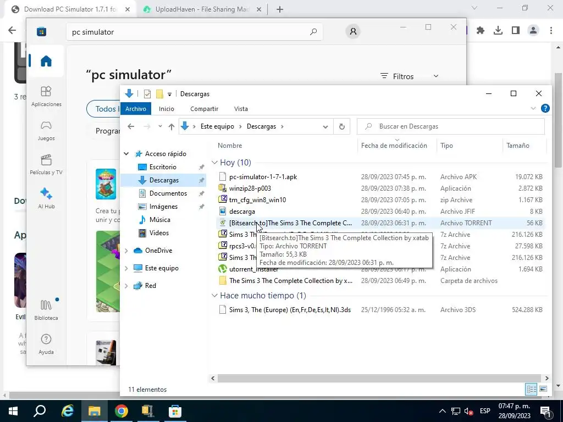Collapse the Hoy (10) group
This screenshot has height=422, width=563.
[x=214, y=163]
